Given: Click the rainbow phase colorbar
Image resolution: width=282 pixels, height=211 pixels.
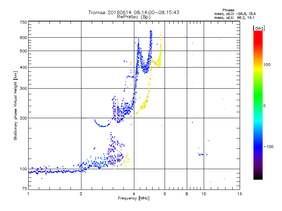Looking at the screenshot, I should (258, 105).
